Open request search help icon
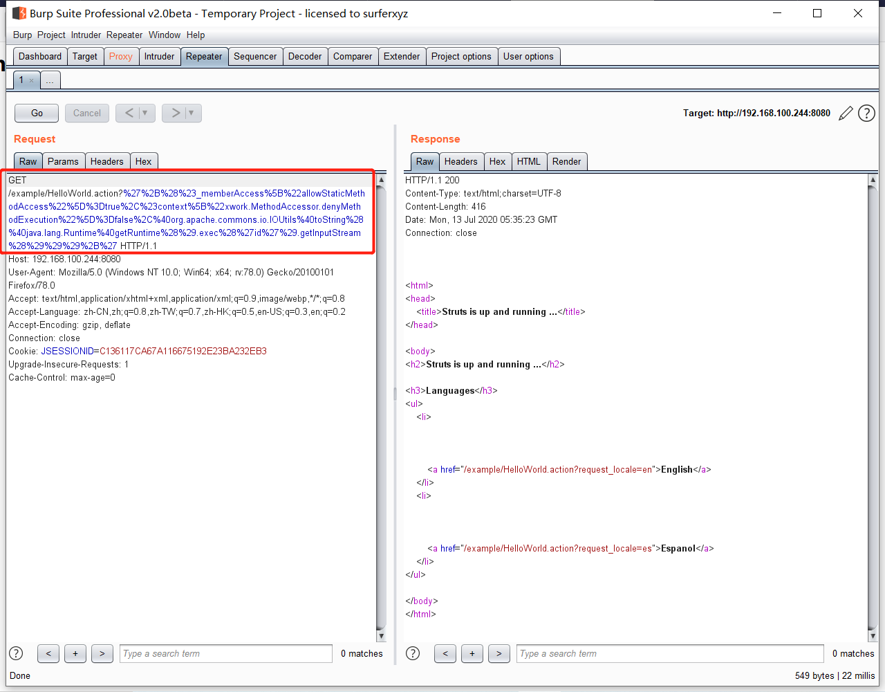The height and width of the screenshot is (692, 885). [x=16, y=653]
